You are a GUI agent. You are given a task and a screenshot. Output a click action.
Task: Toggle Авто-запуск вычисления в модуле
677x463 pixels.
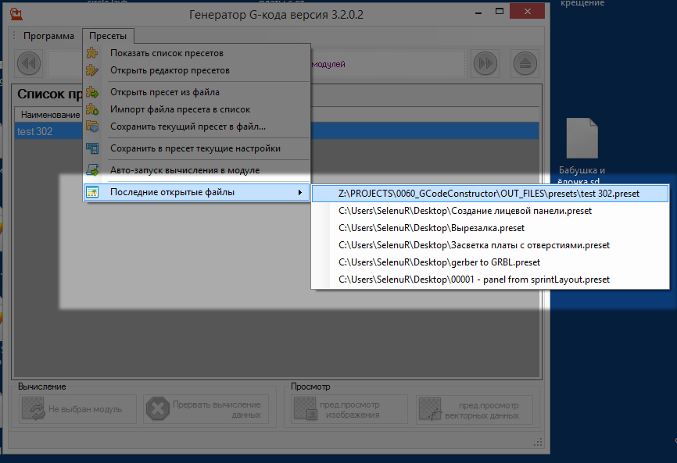click(196, 170)
